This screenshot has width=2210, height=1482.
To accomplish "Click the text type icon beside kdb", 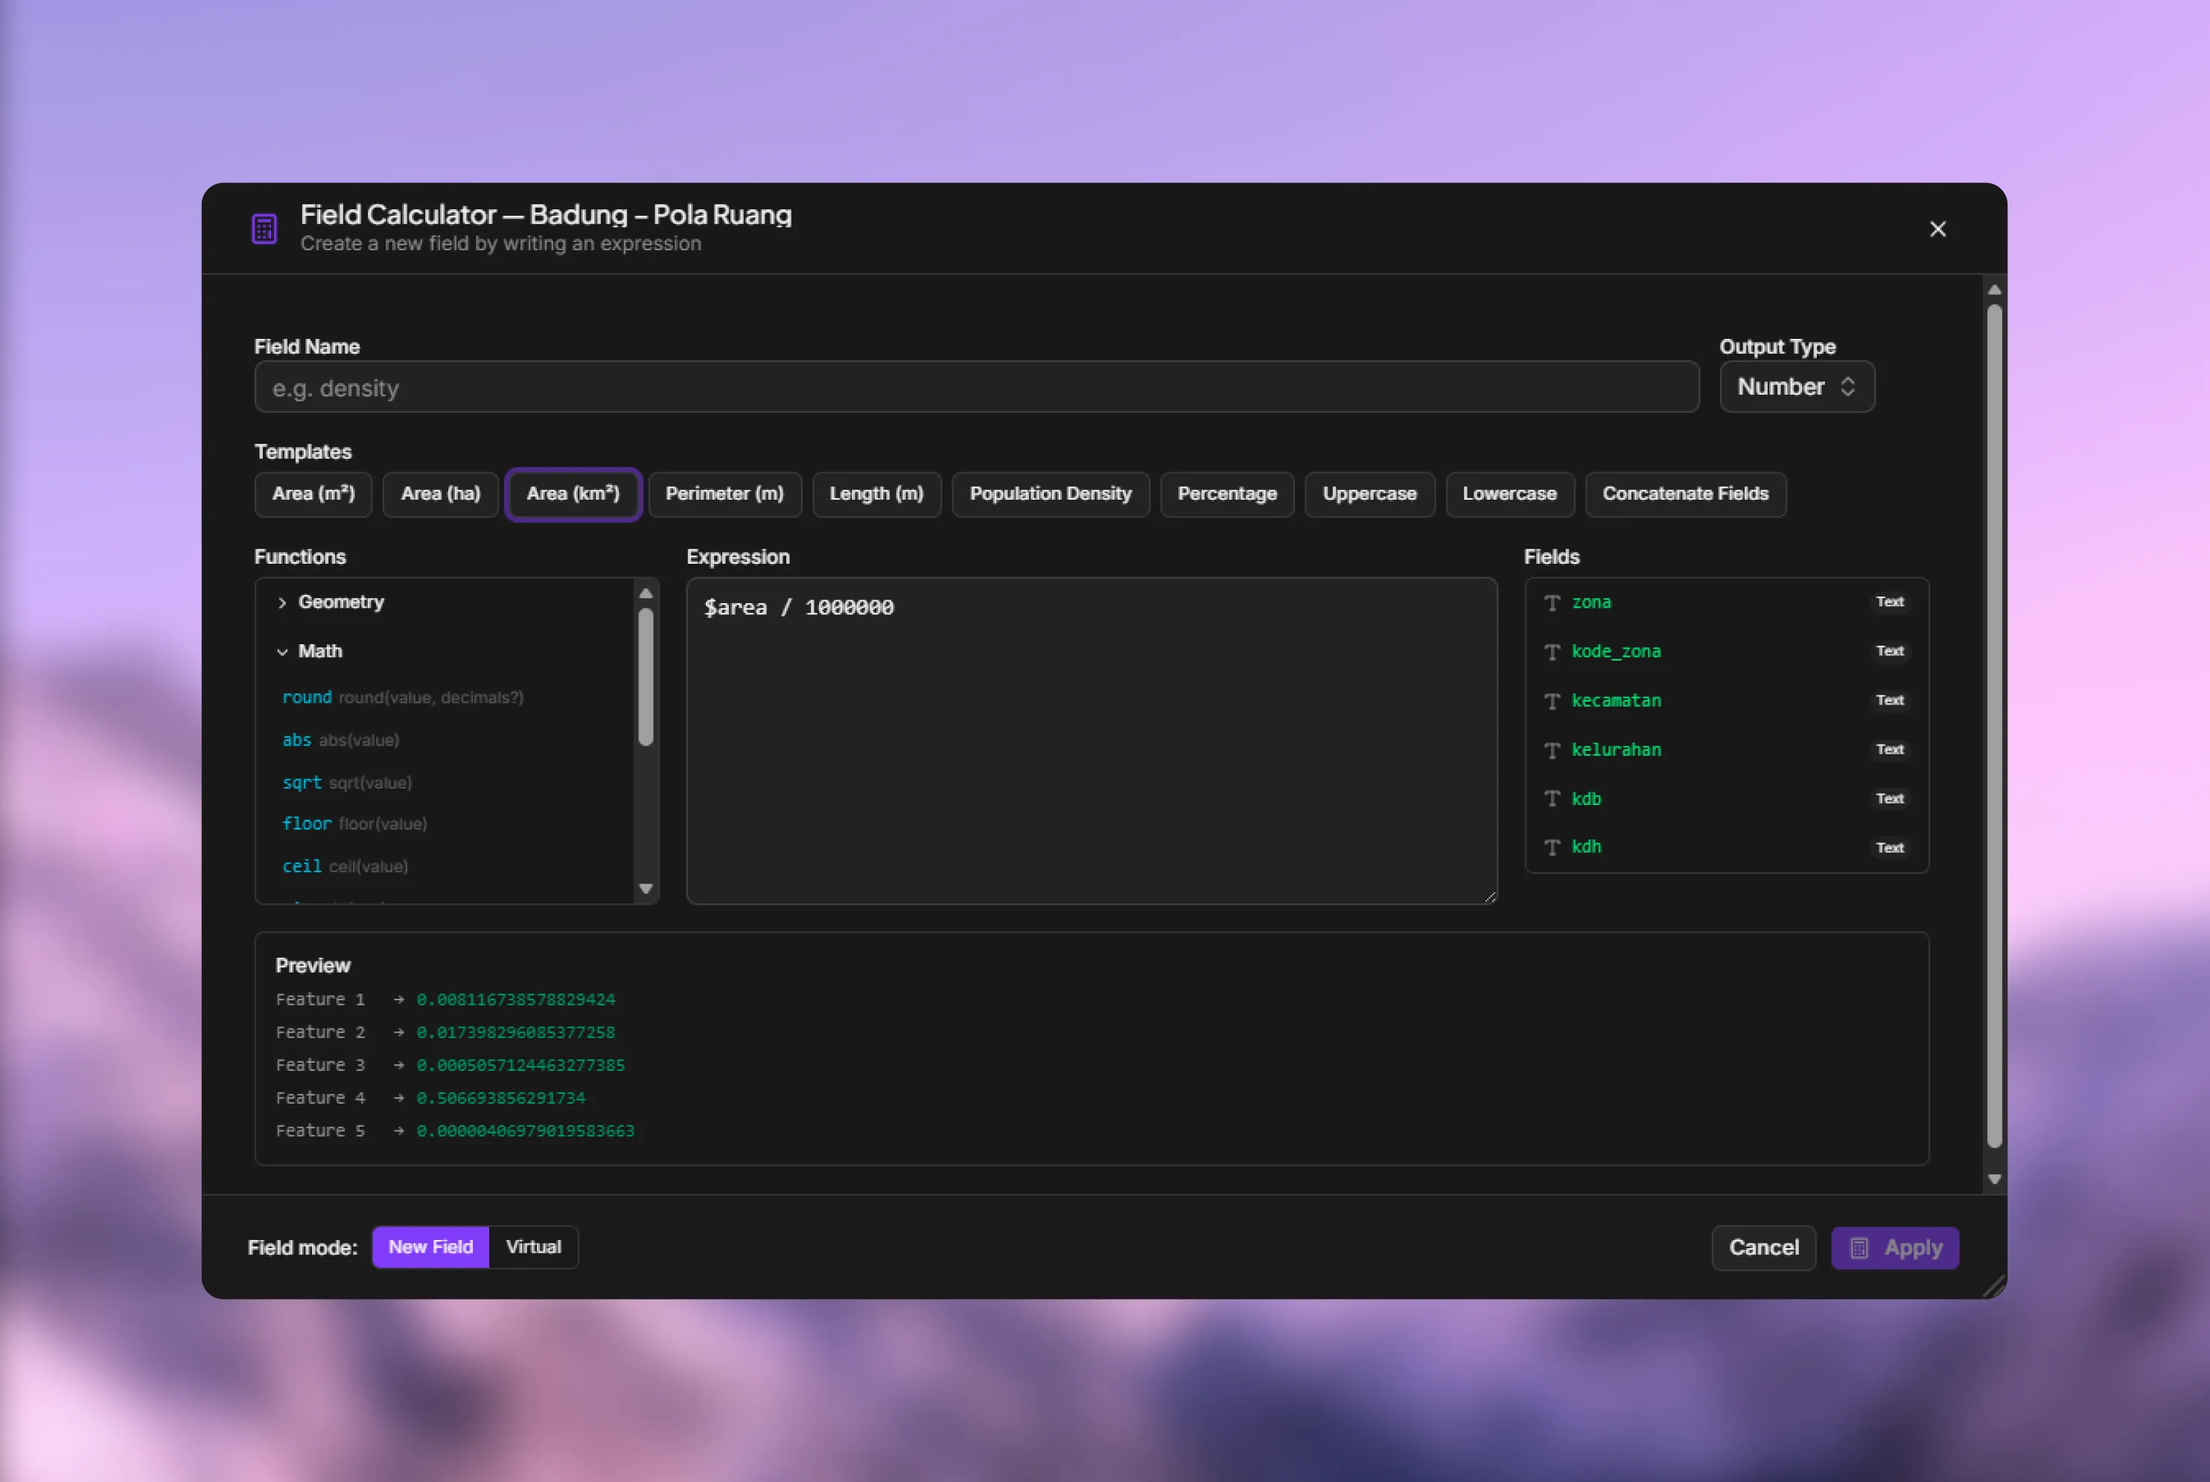I will (1552, 798).
